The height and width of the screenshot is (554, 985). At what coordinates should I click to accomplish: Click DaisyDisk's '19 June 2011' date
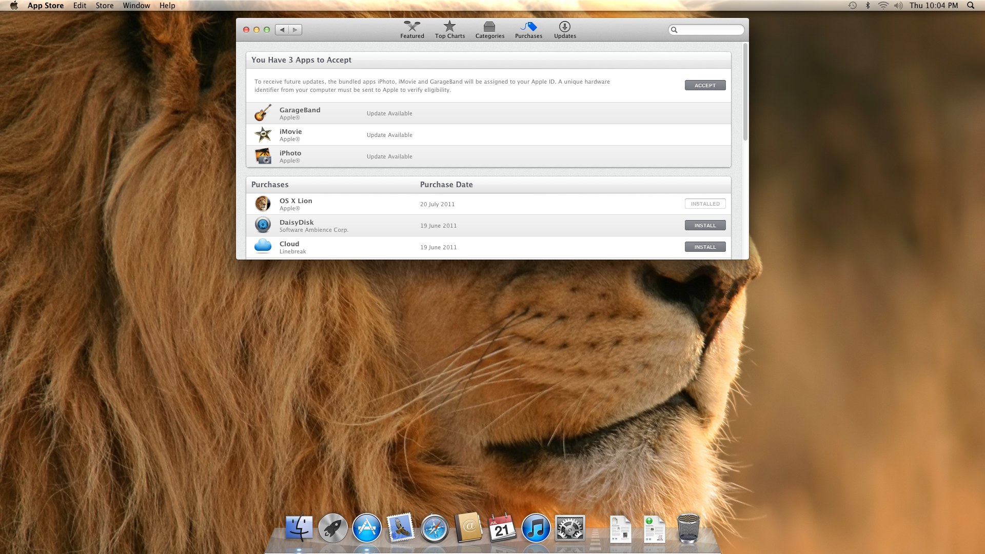point(438,226)
